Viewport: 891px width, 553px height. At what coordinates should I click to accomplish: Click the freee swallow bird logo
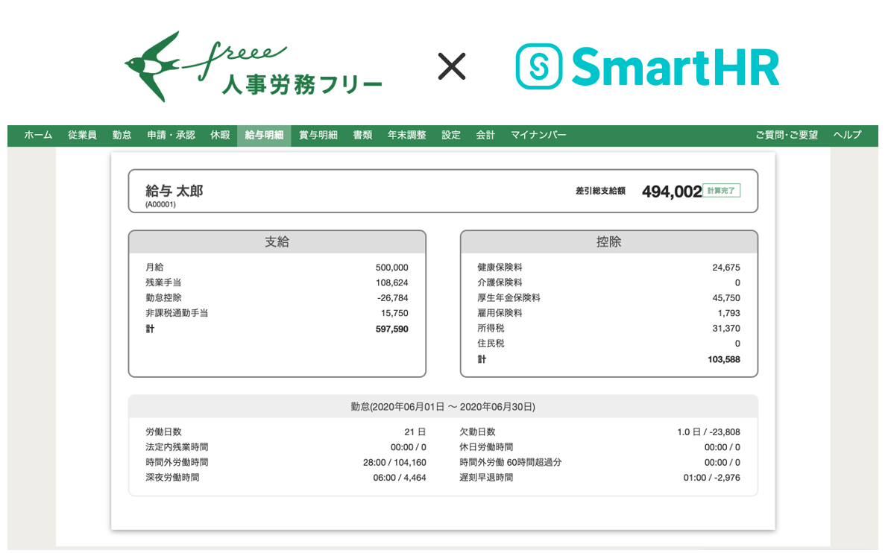(x=152, y=66)
